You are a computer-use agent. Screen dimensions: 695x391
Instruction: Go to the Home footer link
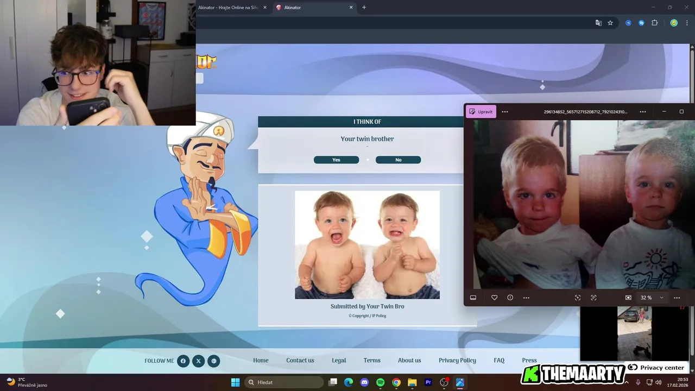point(261,361)
